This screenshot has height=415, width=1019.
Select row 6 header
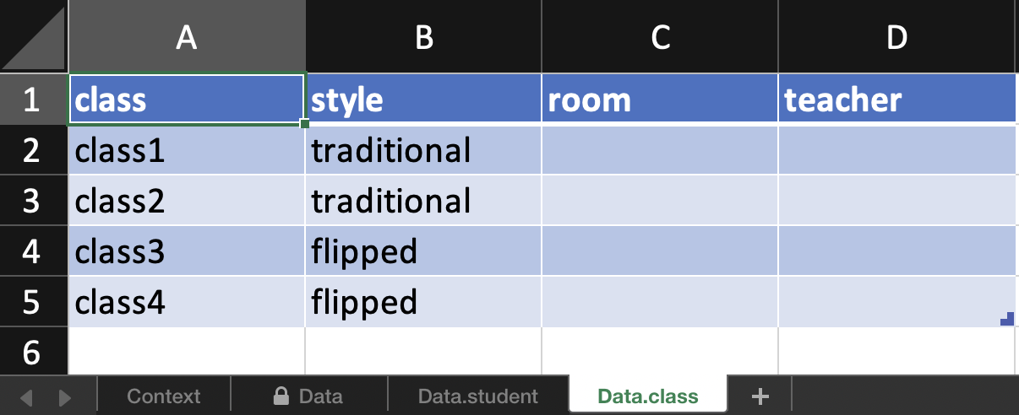[x=32, y=352]
